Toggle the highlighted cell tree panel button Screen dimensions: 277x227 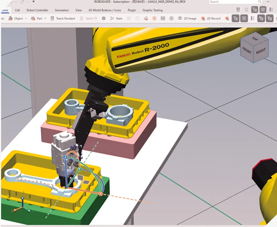pos(235,18)
